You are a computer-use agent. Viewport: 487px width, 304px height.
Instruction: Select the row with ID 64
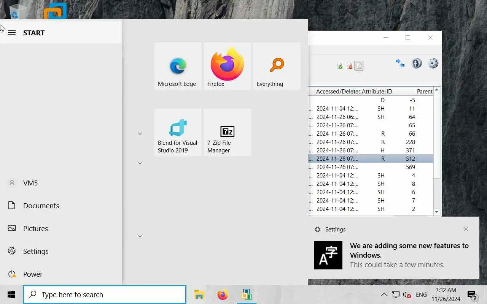click(x=371, y=117)
